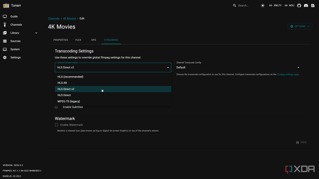Open the documentation page icon
The width and height of the screenshot is (319, 179).
tap(313, 5)
